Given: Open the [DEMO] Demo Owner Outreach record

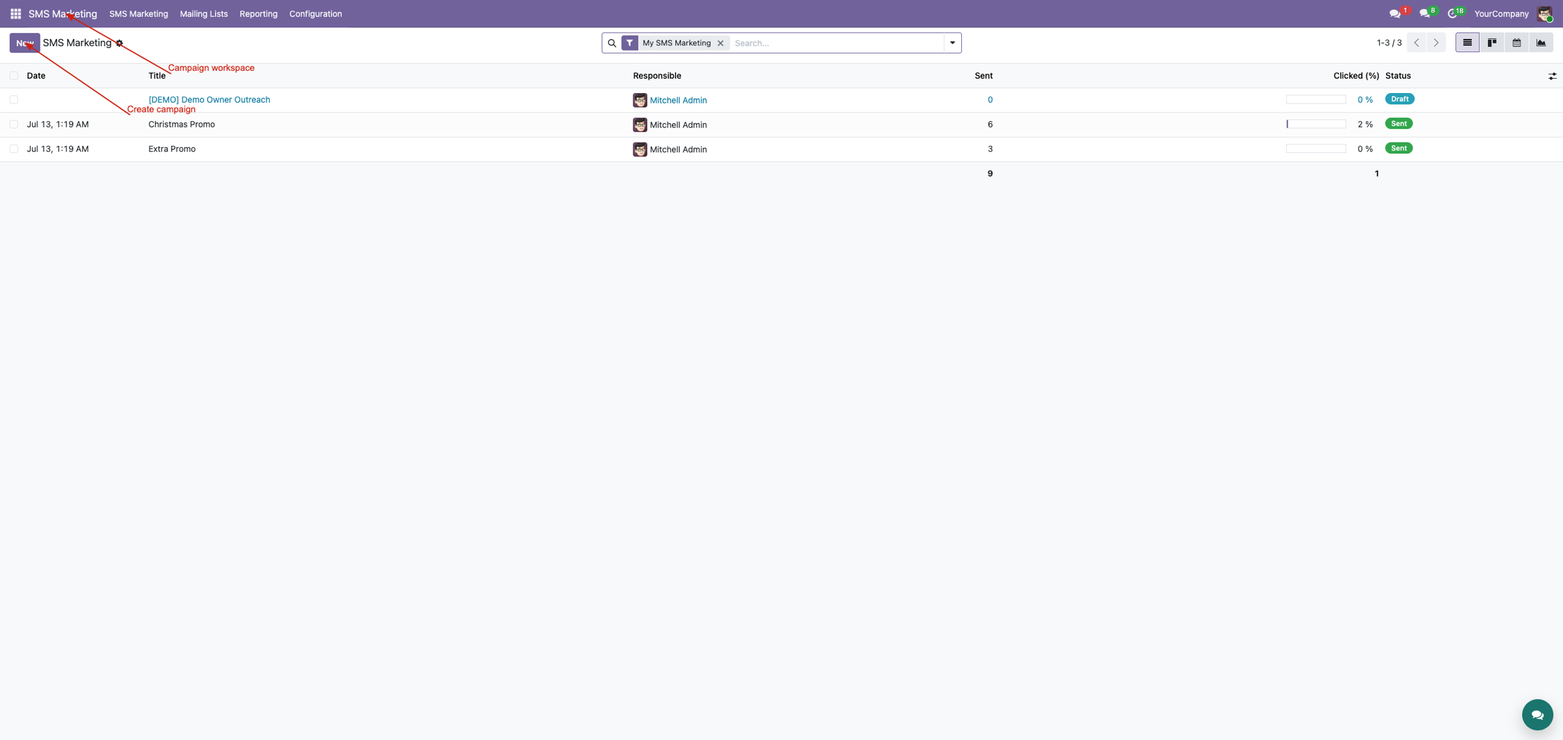Looking at the screenshot, I should tap(209, 100).
